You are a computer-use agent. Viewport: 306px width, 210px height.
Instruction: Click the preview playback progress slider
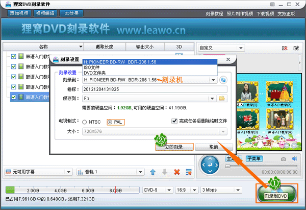pos(261,166)
